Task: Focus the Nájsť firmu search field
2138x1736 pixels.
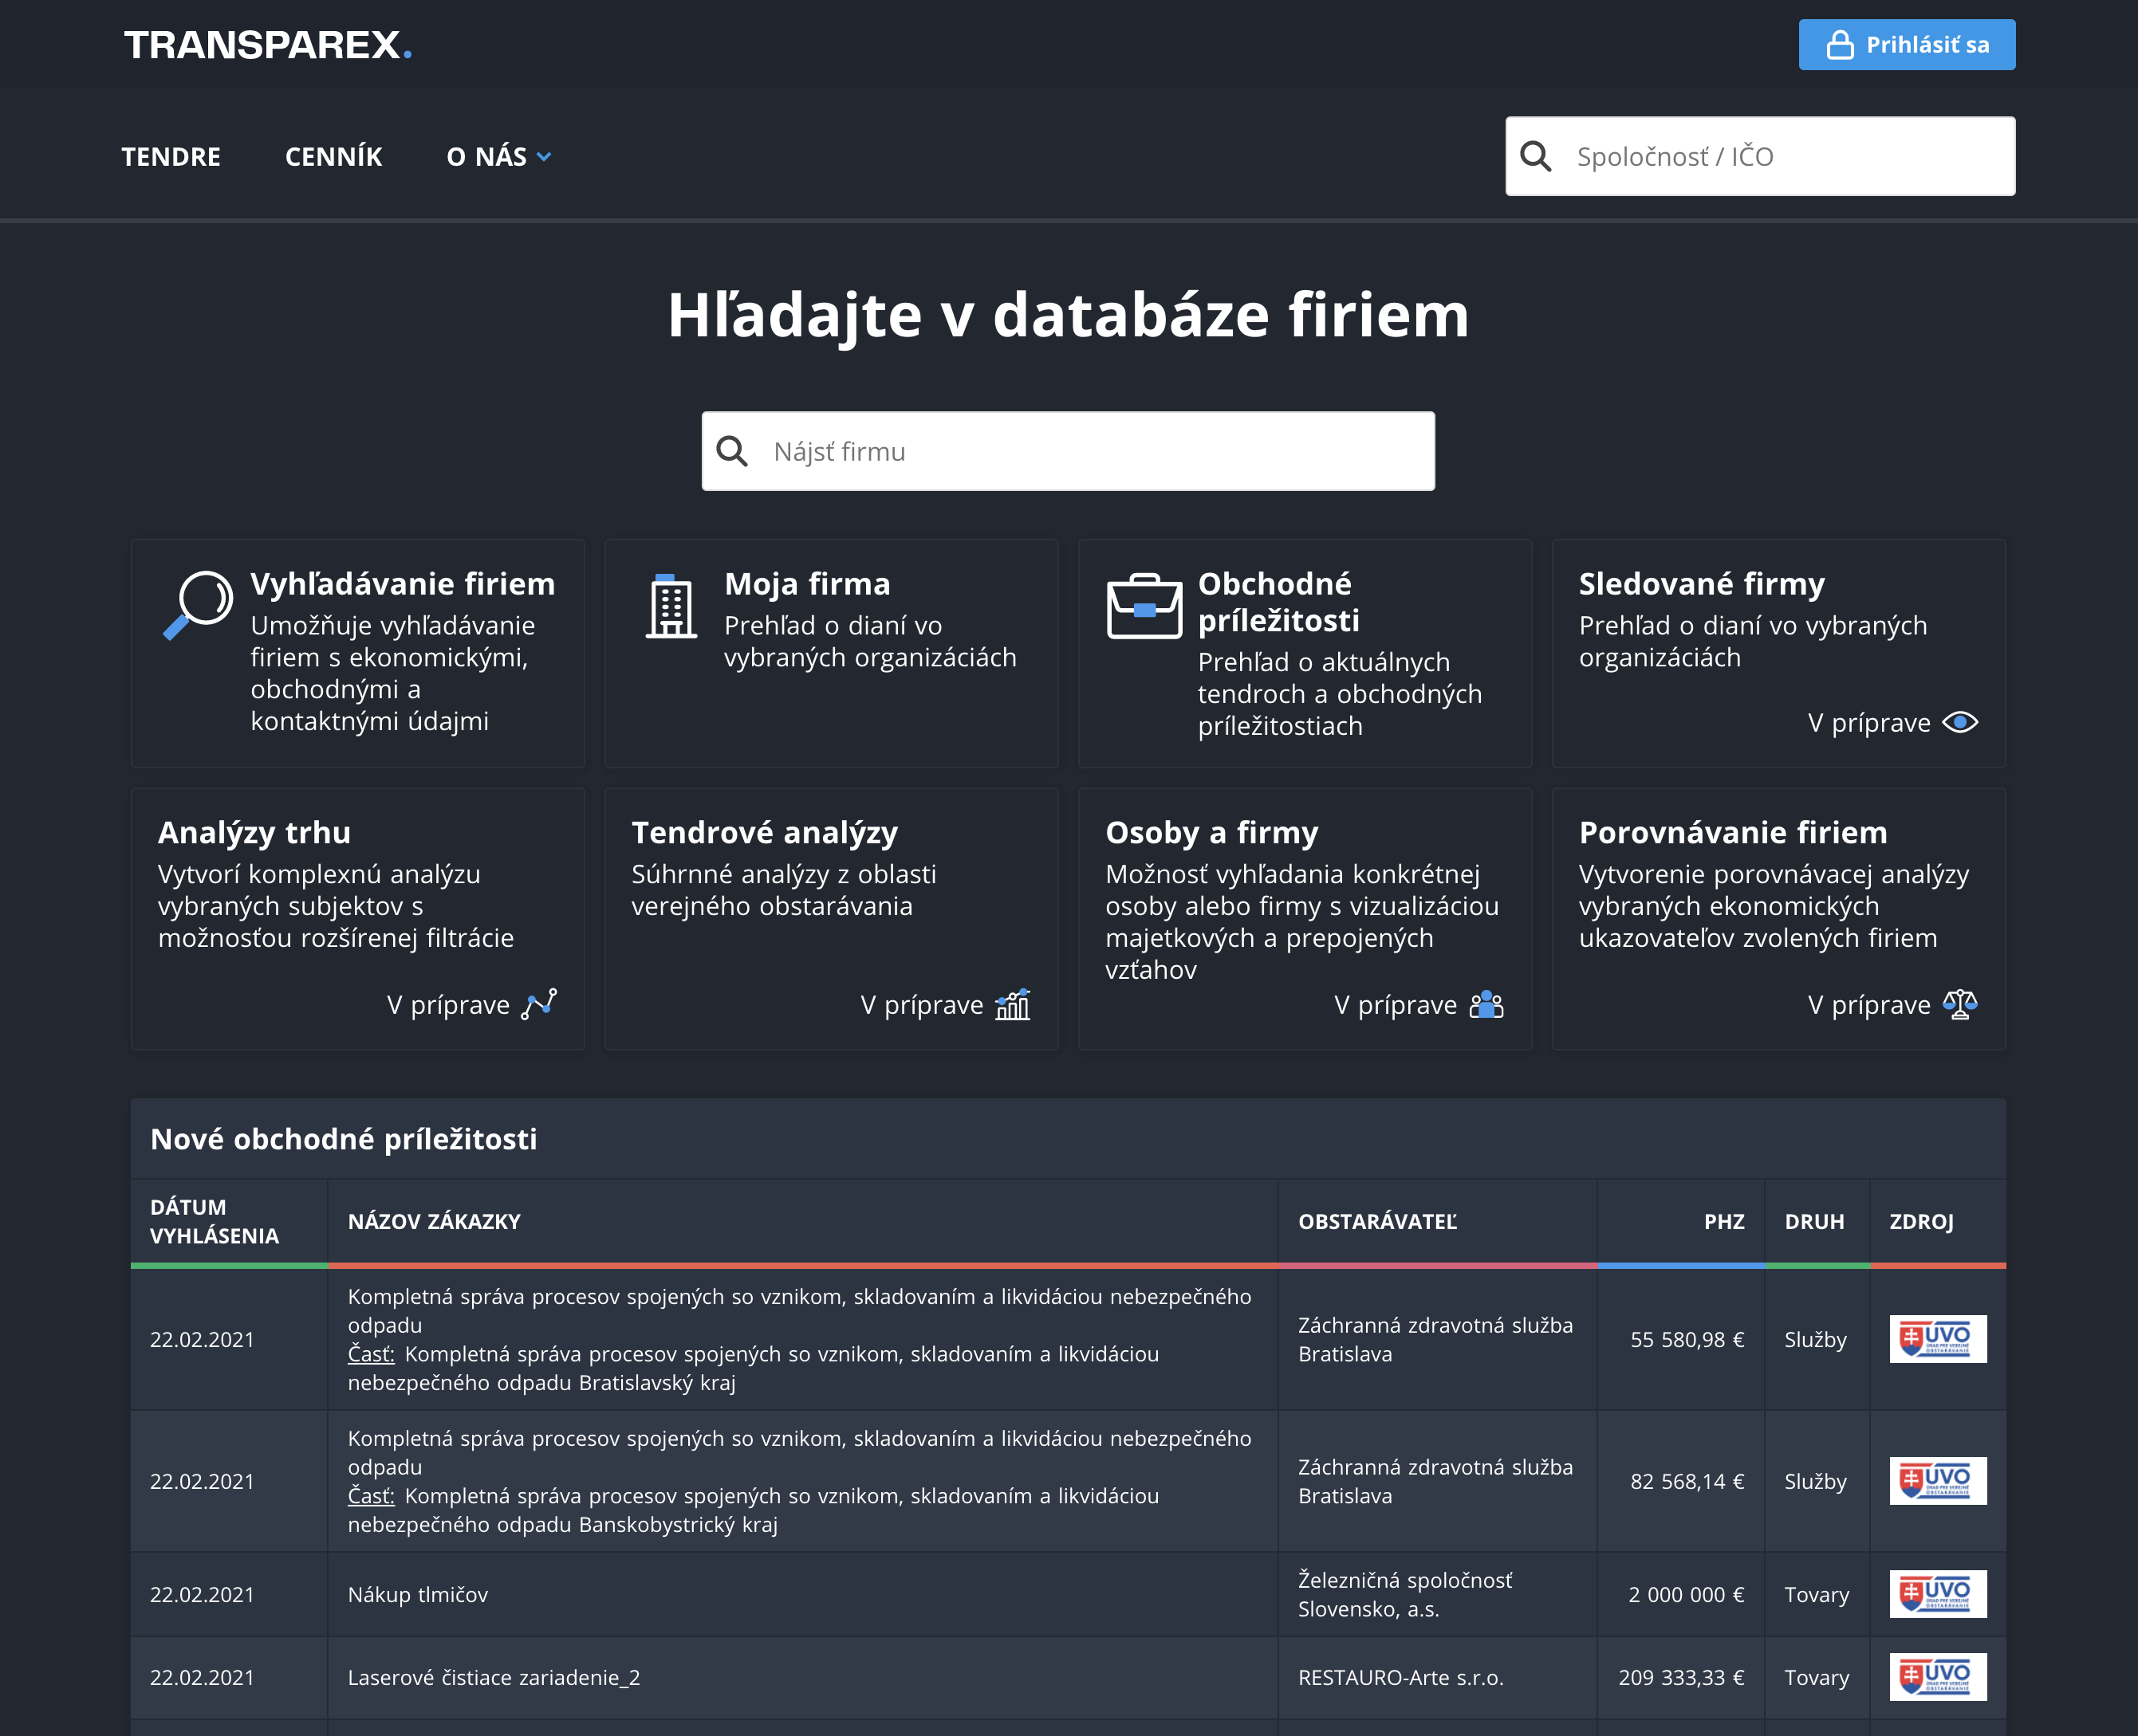Action: [1068, 451]
